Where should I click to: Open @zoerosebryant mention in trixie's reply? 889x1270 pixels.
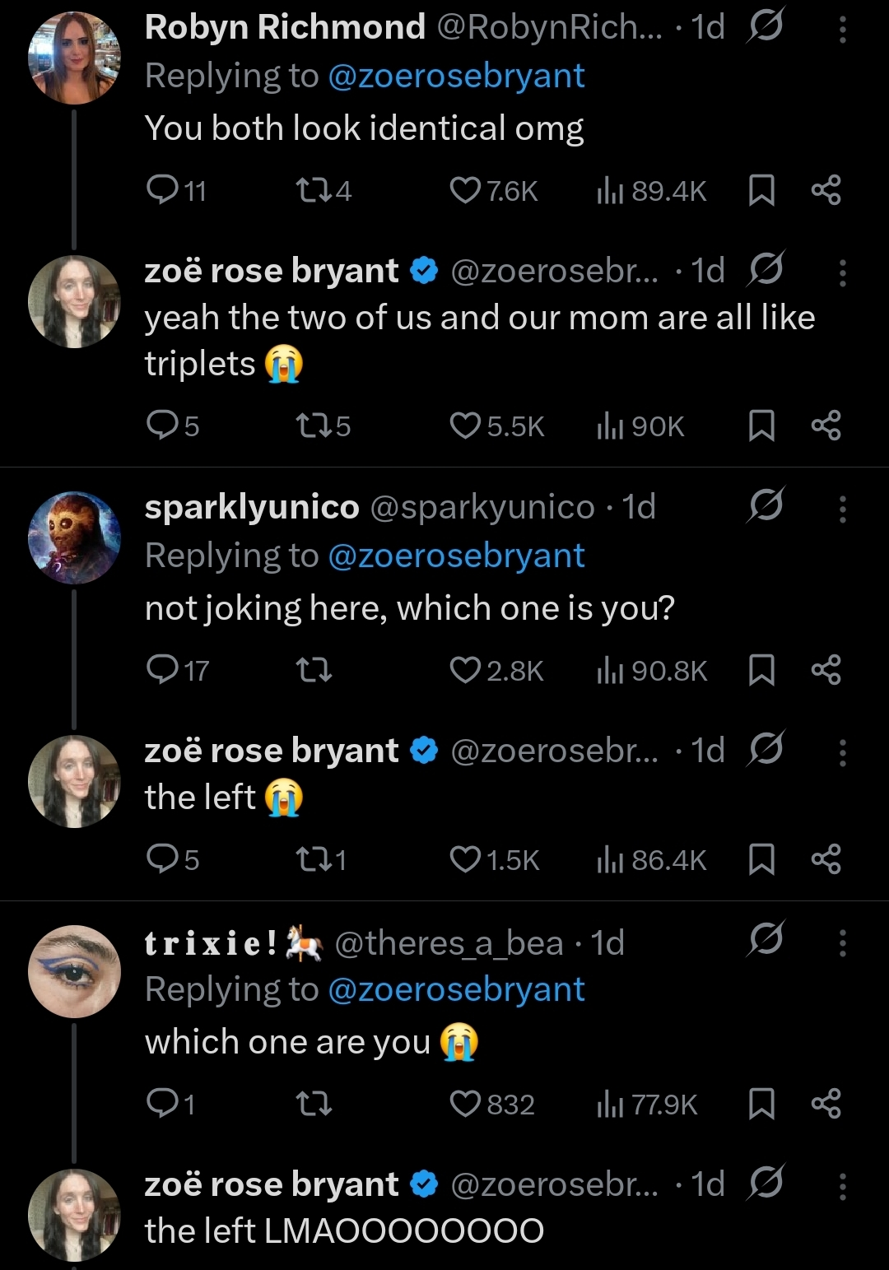[x=456, y=990]
